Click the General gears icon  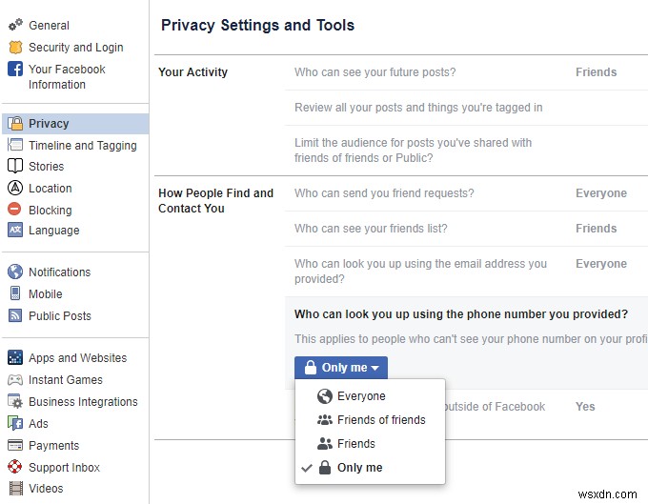click(x=15, y=25)
